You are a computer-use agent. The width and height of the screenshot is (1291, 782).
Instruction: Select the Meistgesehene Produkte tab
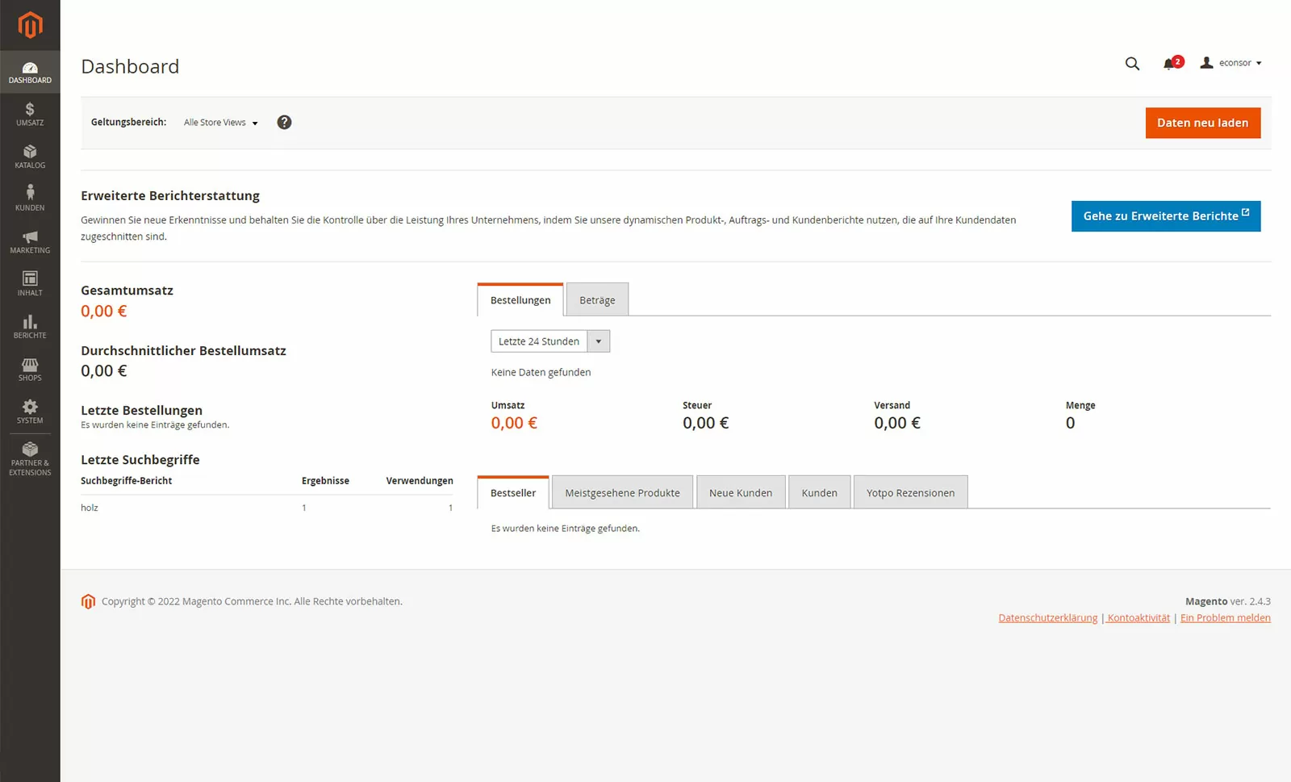621,491
